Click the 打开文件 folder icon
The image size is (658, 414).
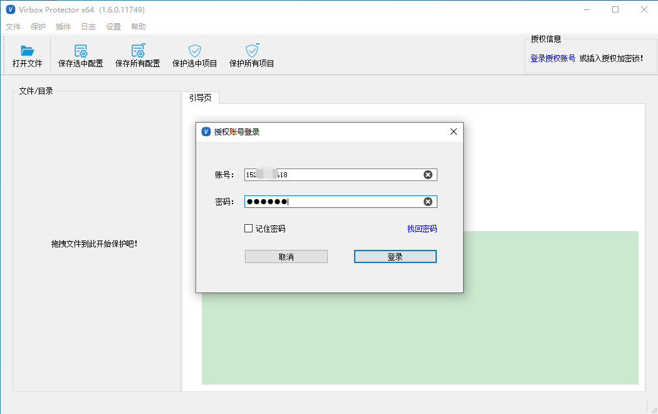pos(28,51)
